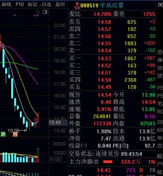
Task: Click the stock name 中兵红箭
Action: click(x=112, y=5)
